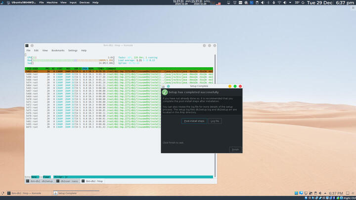Click the Clear label in htop footer
The width and height of the screenshot is (356, 200).
click(x=46, y=177)
